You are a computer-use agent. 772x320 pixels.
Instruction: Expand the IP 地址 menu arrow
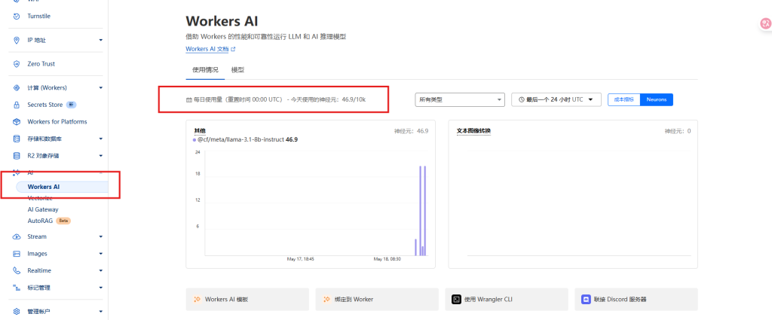(100, 40)
